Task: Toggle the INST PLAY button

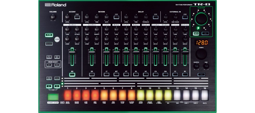Action: coord(49,57)
